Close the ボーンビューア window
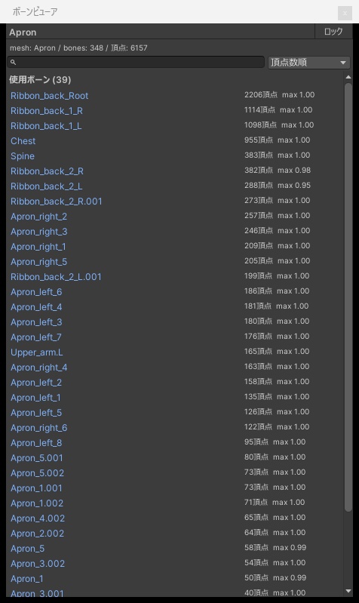The width and height of the screenshot is (359, 603). [x=345, y=13]
